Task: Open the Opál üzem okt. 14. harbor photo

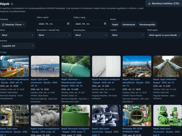Action: pos(45,66)
